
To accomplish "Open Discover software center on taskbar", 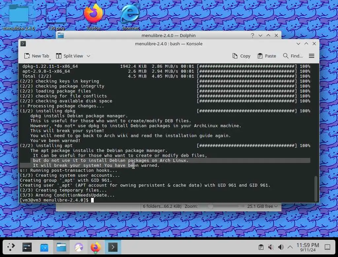I will point(44,247).
